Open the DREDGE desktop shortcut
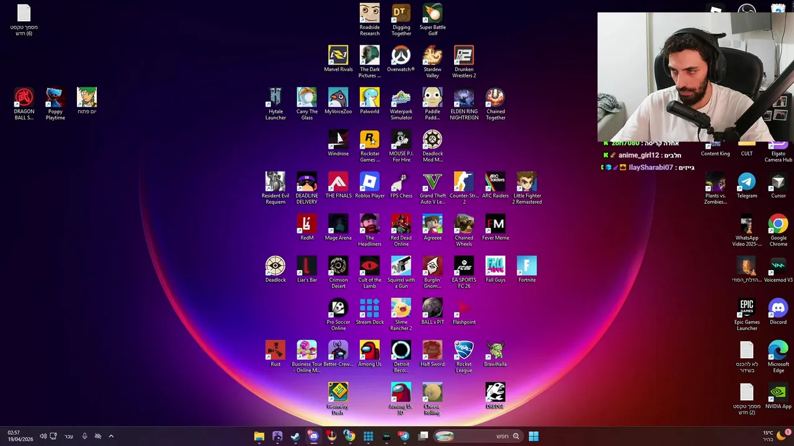794x446 pixels. [x=496, y=396]
